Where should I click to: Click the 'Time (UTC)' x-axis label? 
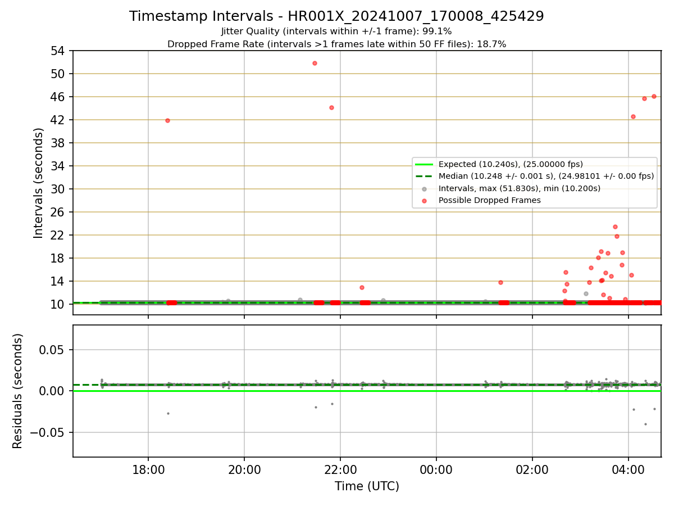point(367,486)
